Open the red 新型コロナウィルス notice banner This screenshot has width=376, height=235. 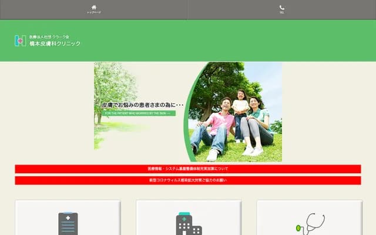pos(188,180)
